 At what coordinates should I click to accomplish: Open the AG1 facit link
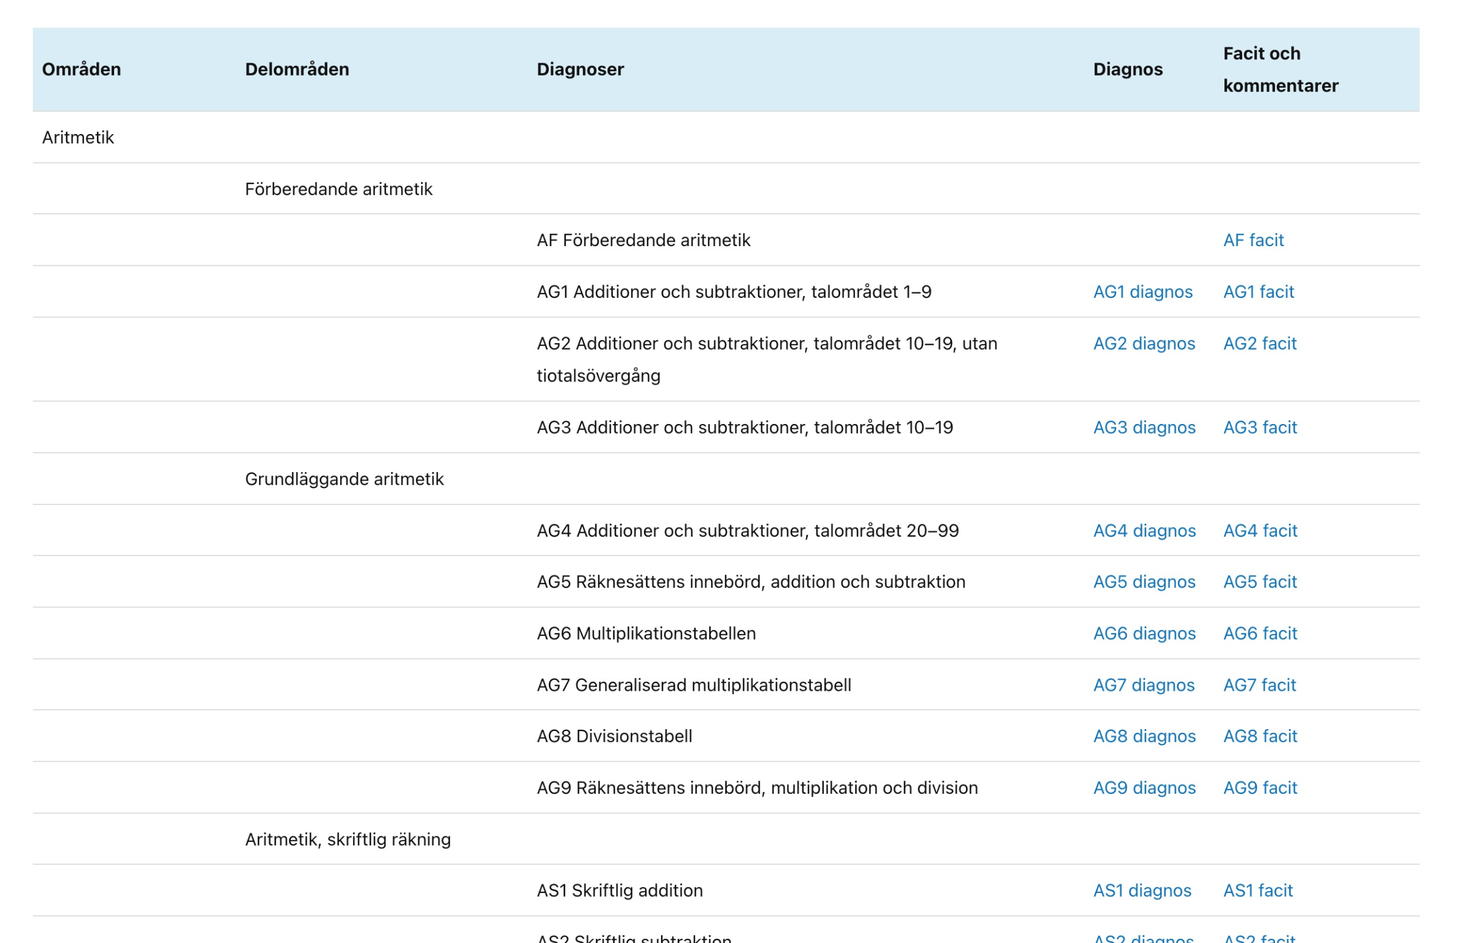coord(1258,291)
